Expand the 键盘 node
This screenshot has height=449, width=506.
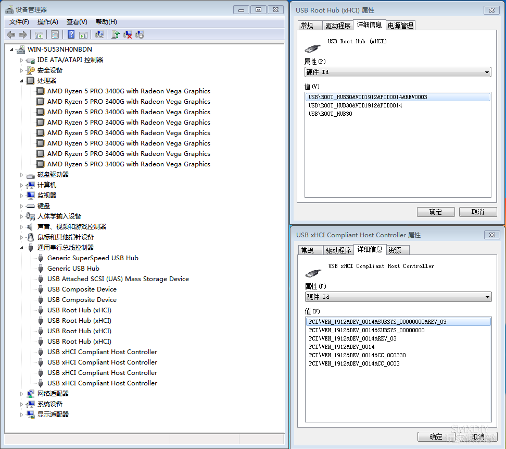pyautogui.click(x=22, y=206)
